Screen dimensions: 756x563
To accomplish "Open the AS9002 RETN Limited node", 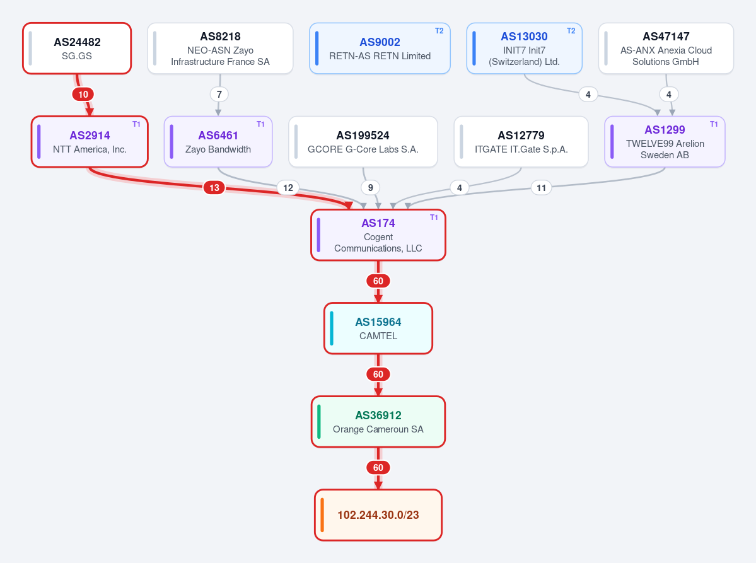I will (x=380, y=48).
